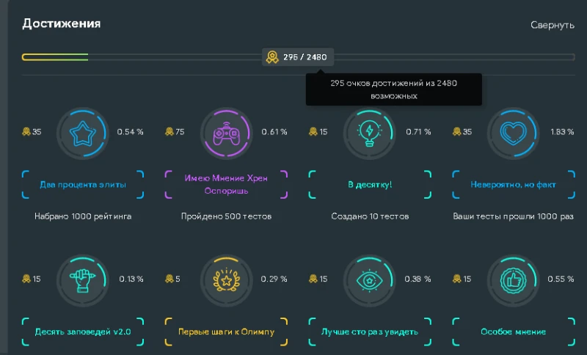Select the Особое мнение achievement title
The width and height of the screenshot is (587, 355).
tap(513, 332)
